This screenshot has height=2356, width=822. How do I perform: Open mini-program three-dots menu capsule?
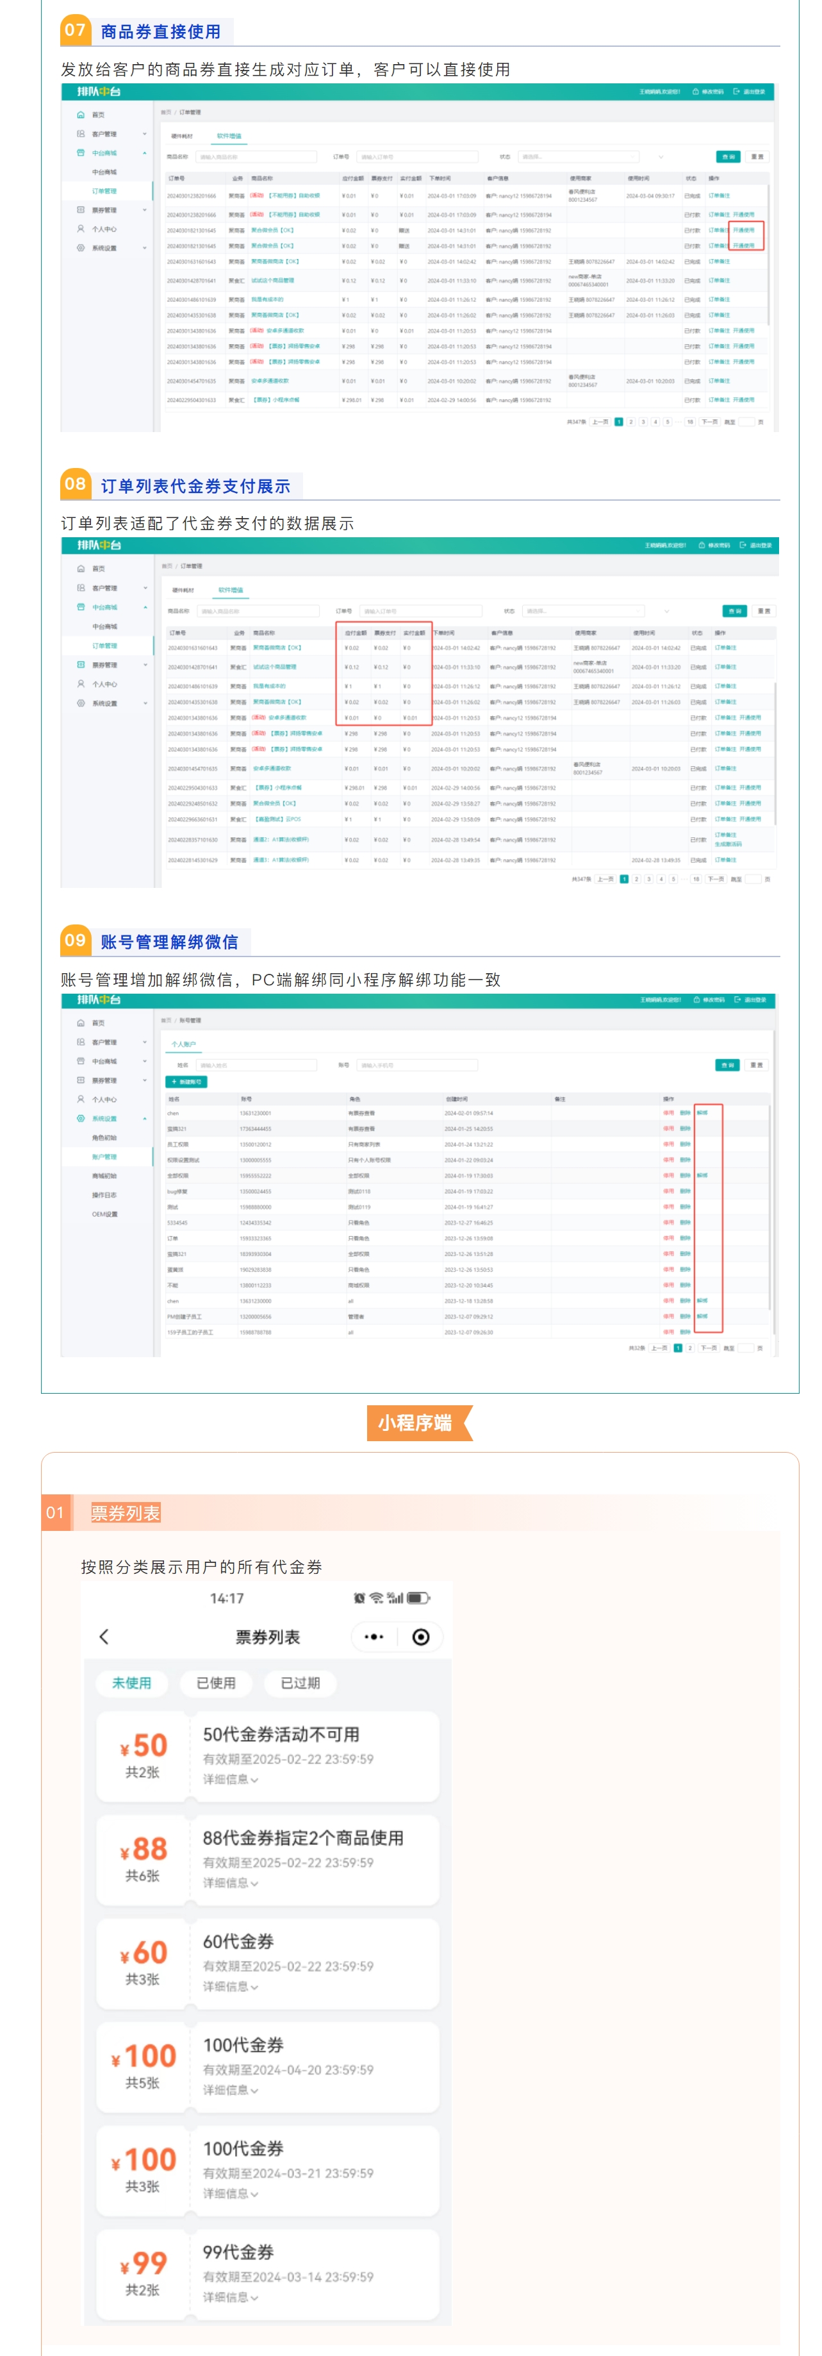click(x=373, y=1636)
